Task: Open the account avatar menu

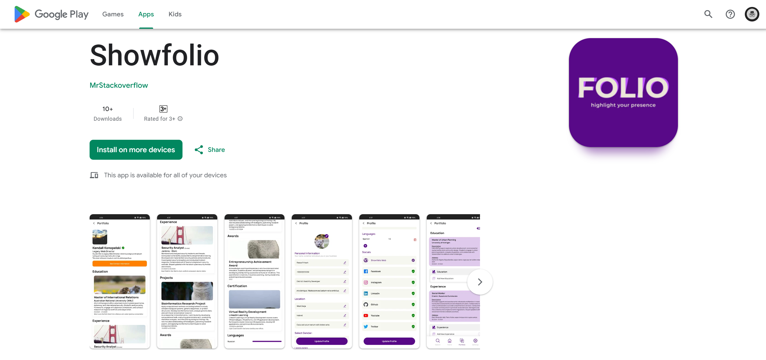Action: (x=752, y=14)
